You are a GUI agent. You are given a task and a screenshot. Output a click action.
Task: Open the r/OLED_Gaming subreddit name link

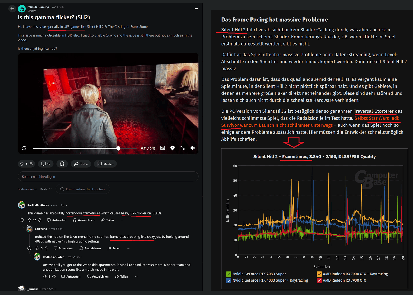pos(38,7)
